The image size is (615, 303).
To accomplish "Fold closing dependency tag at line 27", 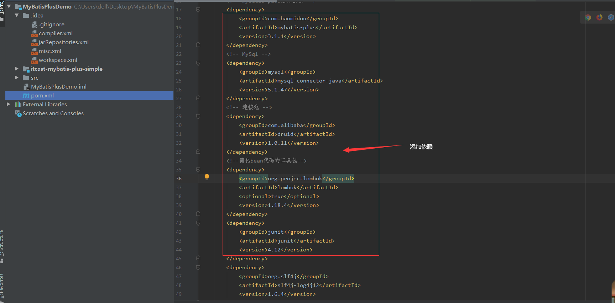I will tap(198, 99).
